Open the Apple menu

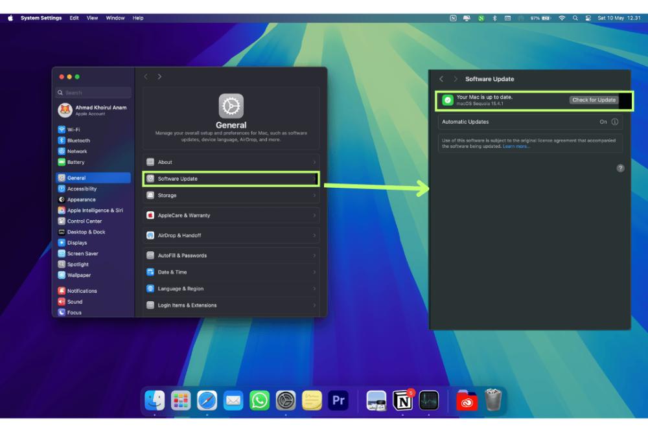click(10, 18)
